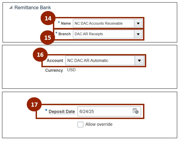Click the step 14 badge
The height and width of the screenshot is (142, 180).
48,19
